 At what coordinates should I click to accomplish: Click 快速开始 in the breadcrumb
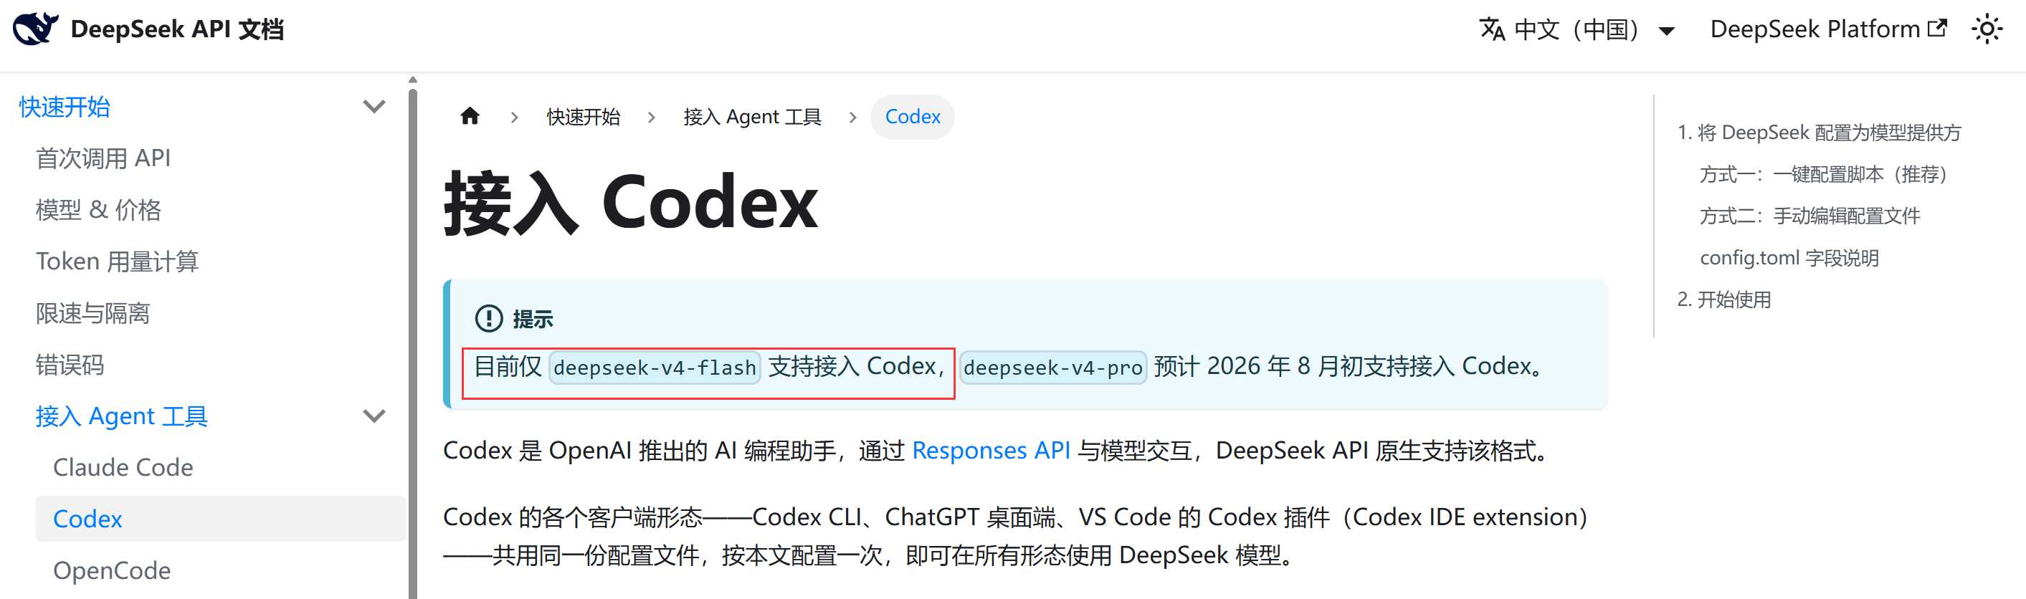click(584, 117)
